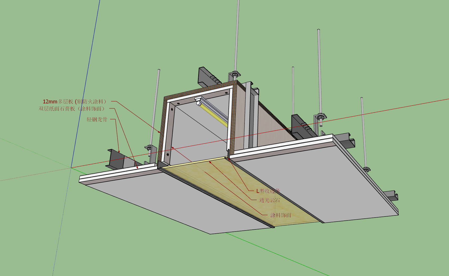Select the 透光云石 annotation label

[269, 200]
